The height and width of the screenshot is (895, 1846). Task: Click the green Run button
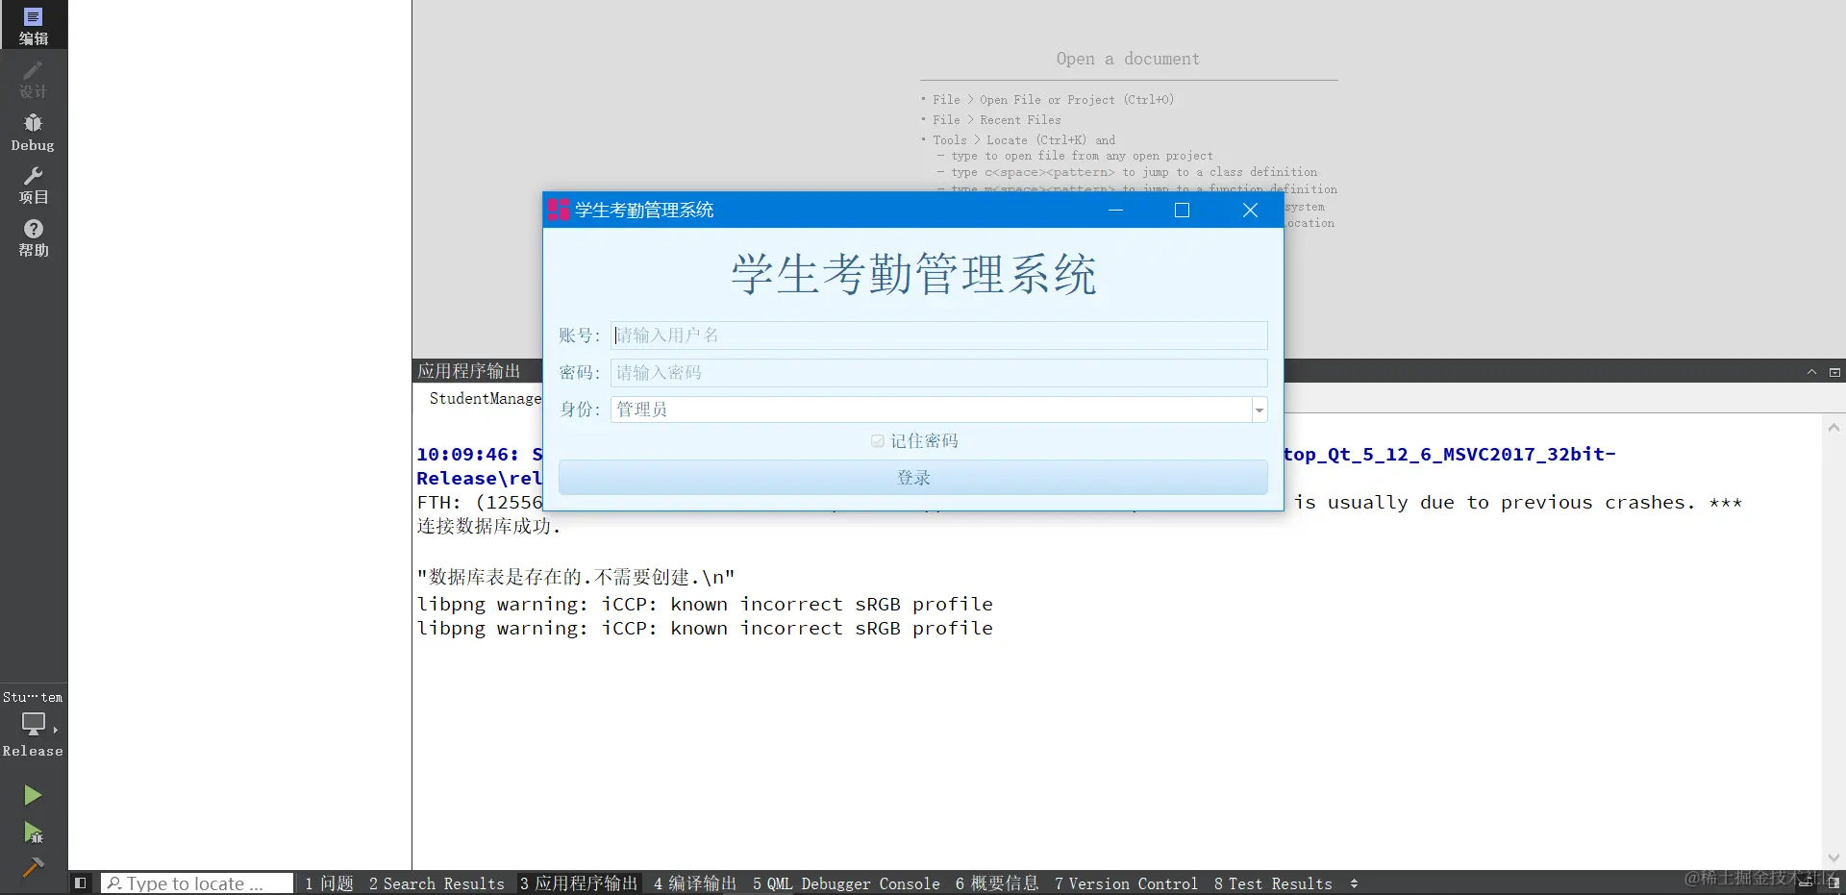(x=33, y=795)
